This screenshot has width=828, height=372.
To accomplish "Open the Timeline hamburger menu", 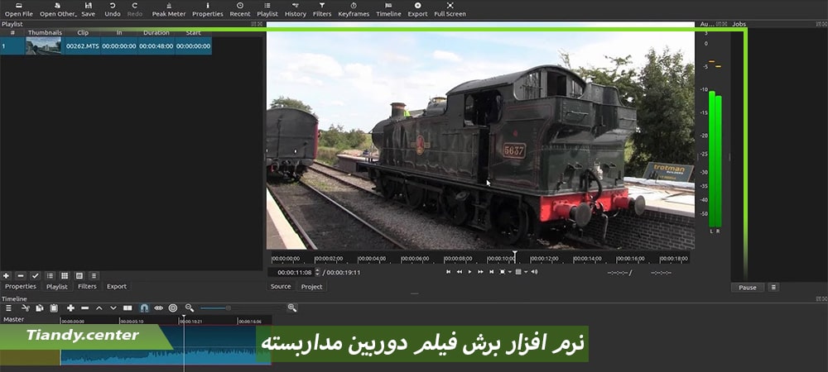I will pyautogui.click(x=8, y=308).
